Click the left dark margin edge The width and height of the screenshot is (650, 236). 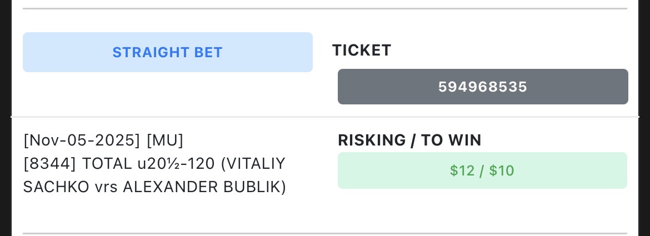coord(5,118)
